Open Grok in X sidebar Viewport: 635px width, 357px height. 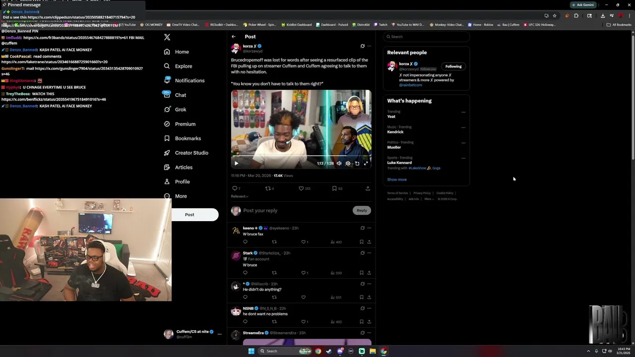tap(175, 110)
